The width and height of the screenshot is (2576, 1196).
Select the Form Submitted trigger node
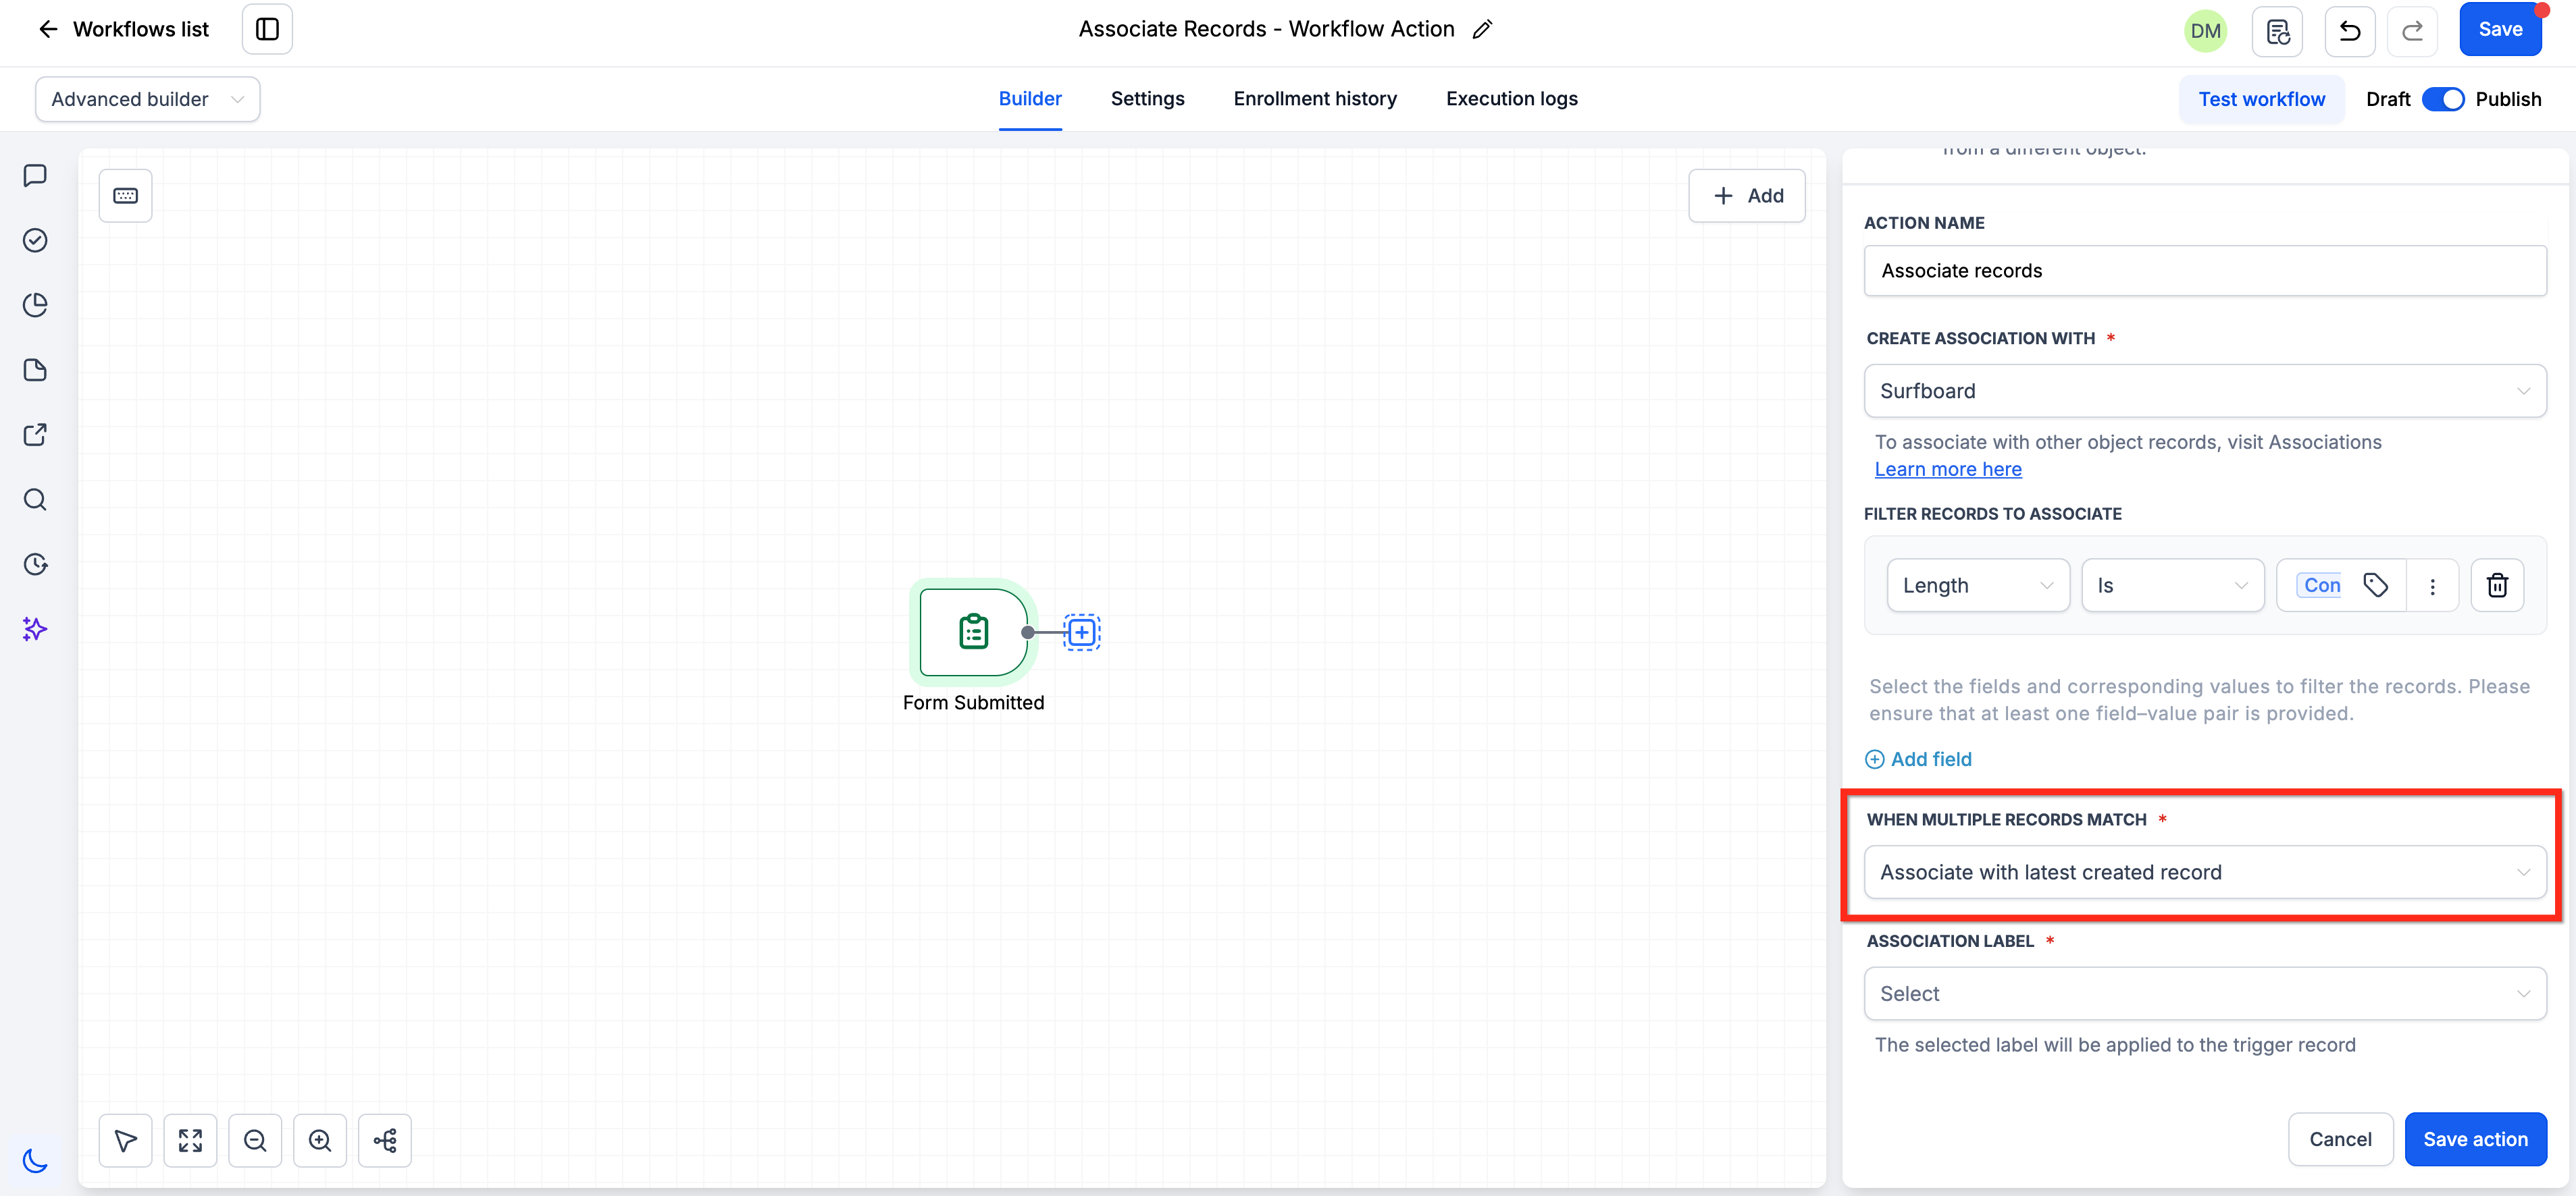pyautogui.click(x=973, y=632)
